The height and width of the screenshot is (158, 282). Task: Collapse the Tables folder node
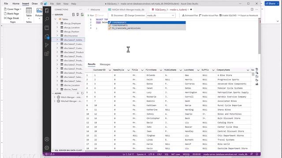(x=56, y=19)
